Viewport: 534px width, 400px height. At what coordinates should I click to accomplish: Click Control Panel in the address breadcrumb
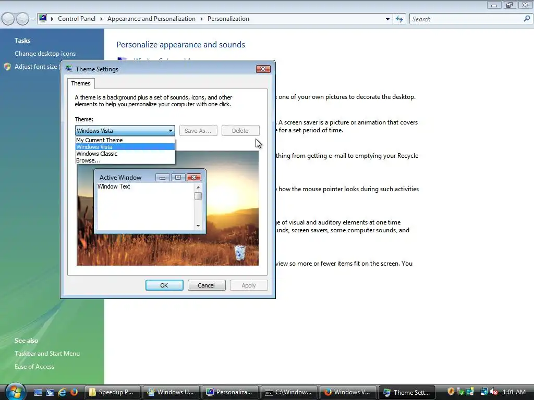tap(77, 19)
